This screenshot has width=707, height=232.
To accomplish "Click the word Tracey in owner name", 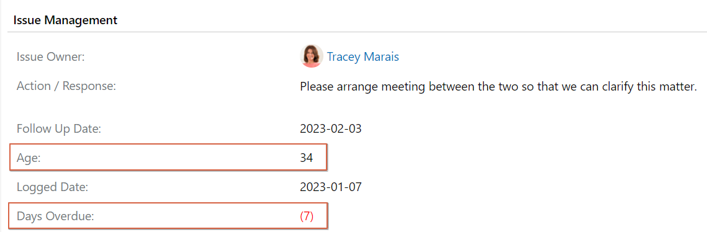I will point(344,57).
